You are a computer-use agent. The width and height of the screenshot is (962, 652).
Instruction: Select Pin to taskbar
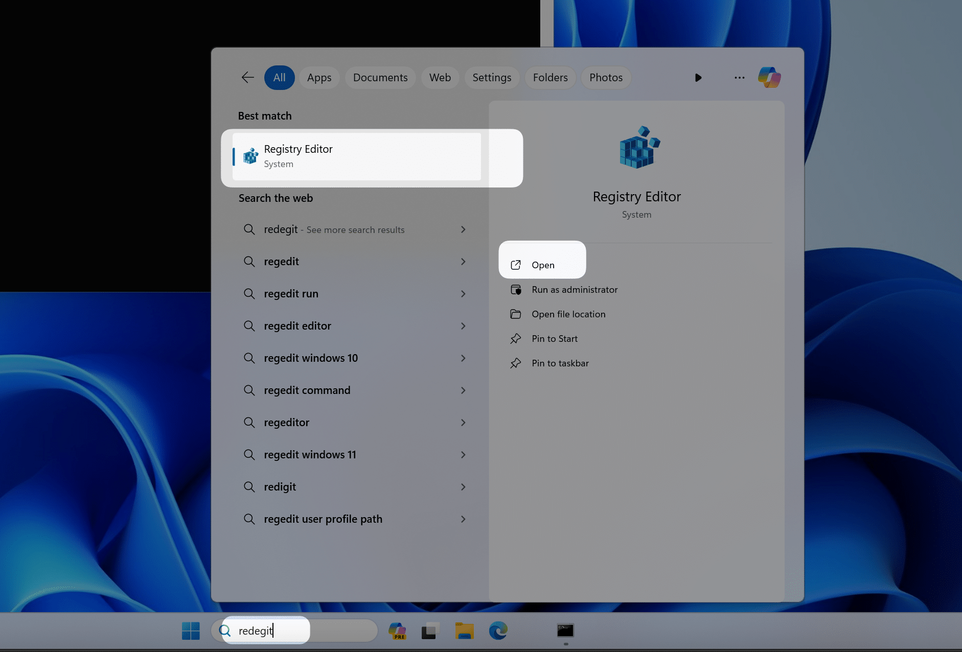pos(560,363)
